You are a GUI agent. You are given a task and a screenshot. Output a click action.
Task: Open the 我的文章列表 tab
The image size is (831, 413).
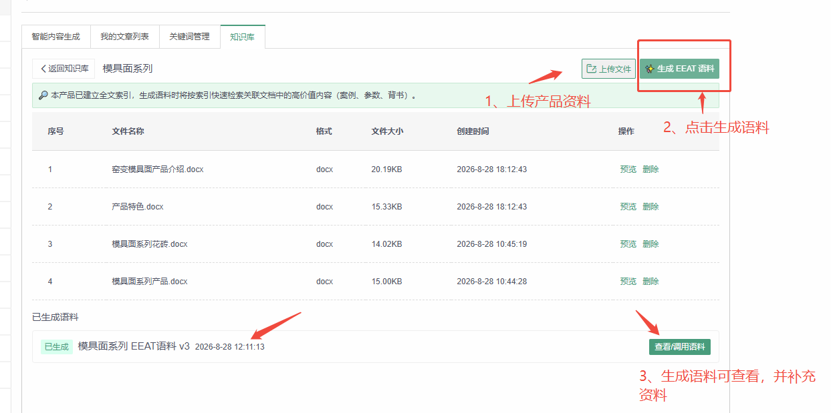click(x=124, y=37)
